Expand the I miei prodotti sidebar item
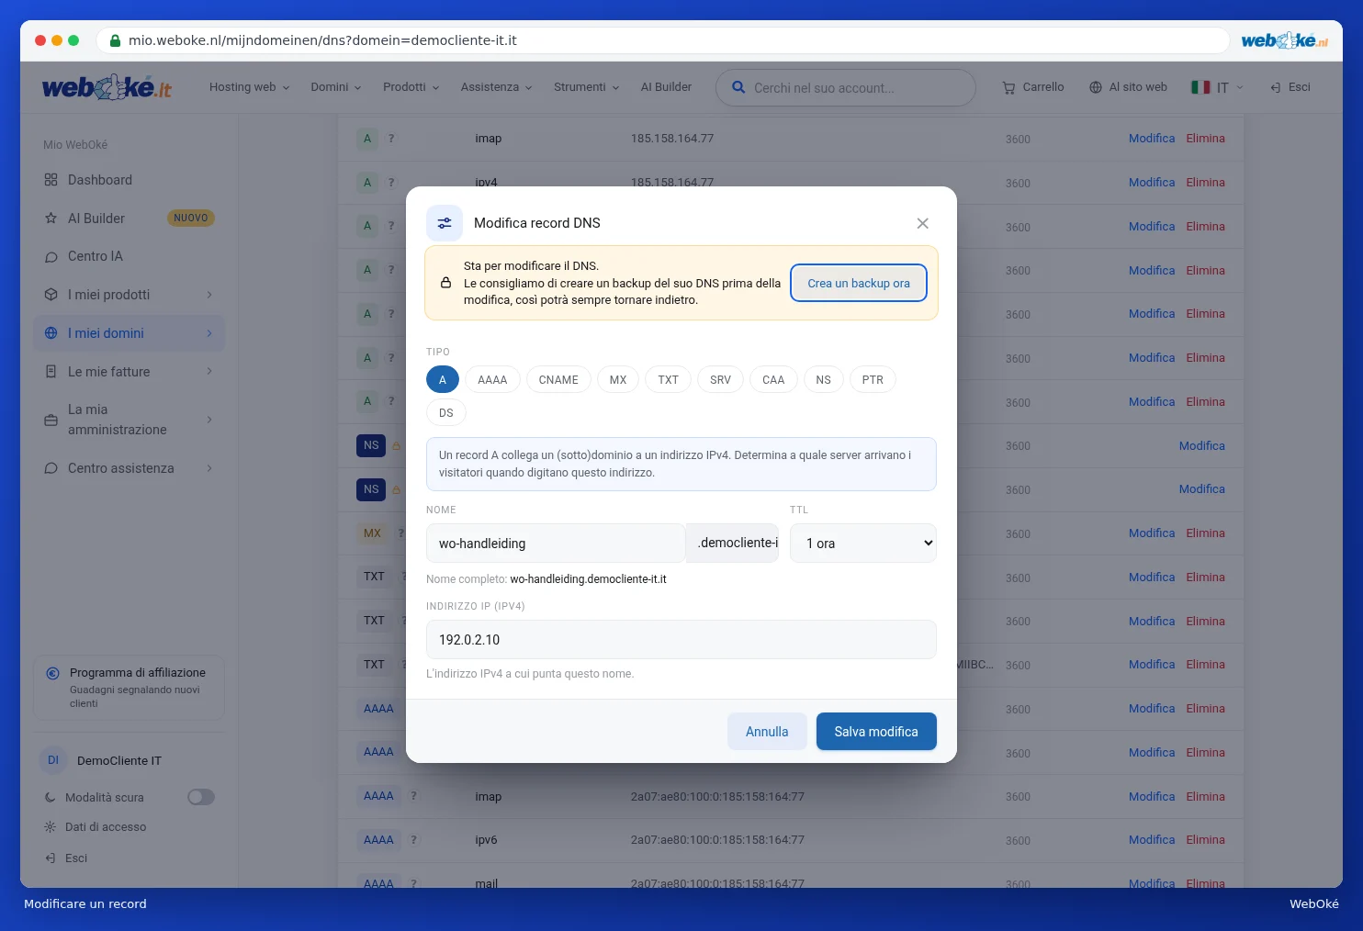1363x931 pixels. click(129, 295)
